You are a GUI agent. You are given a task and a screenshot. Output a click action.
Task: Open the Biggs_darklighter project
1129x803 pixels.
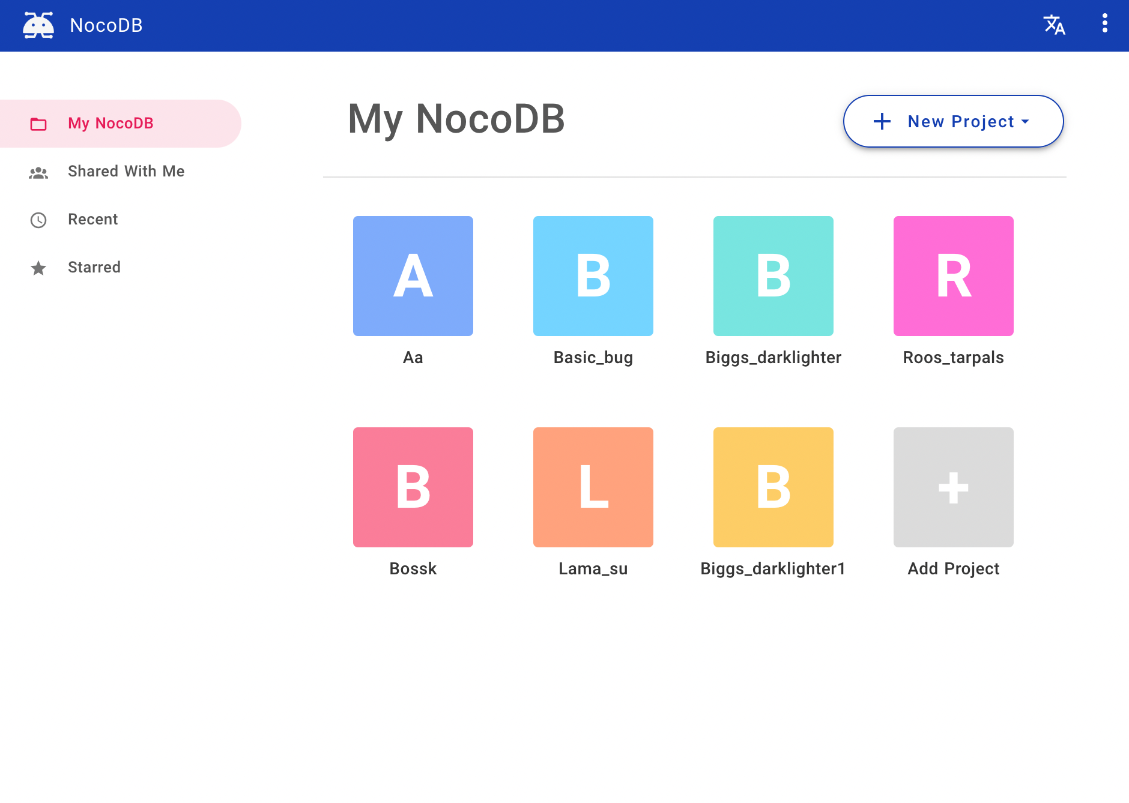pyautogui.click(x=773, y=276)
